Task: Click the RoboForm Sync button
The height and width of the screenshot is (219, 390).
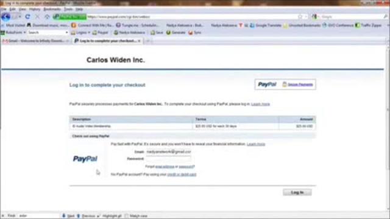Action: (195, 32)
